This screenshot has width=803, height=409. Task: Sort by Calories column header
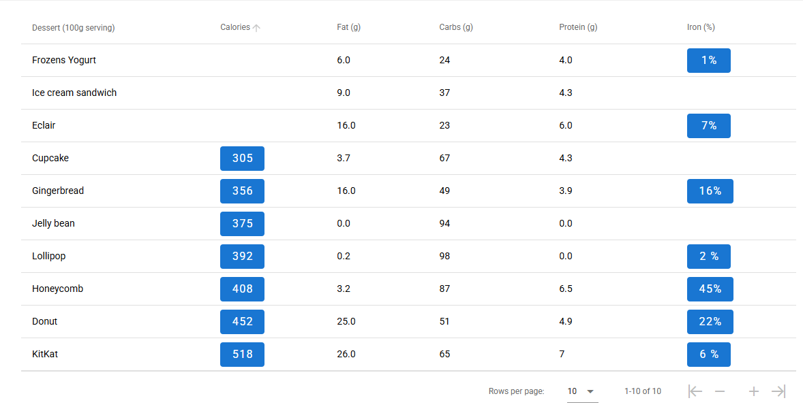(x=235, y=27)
